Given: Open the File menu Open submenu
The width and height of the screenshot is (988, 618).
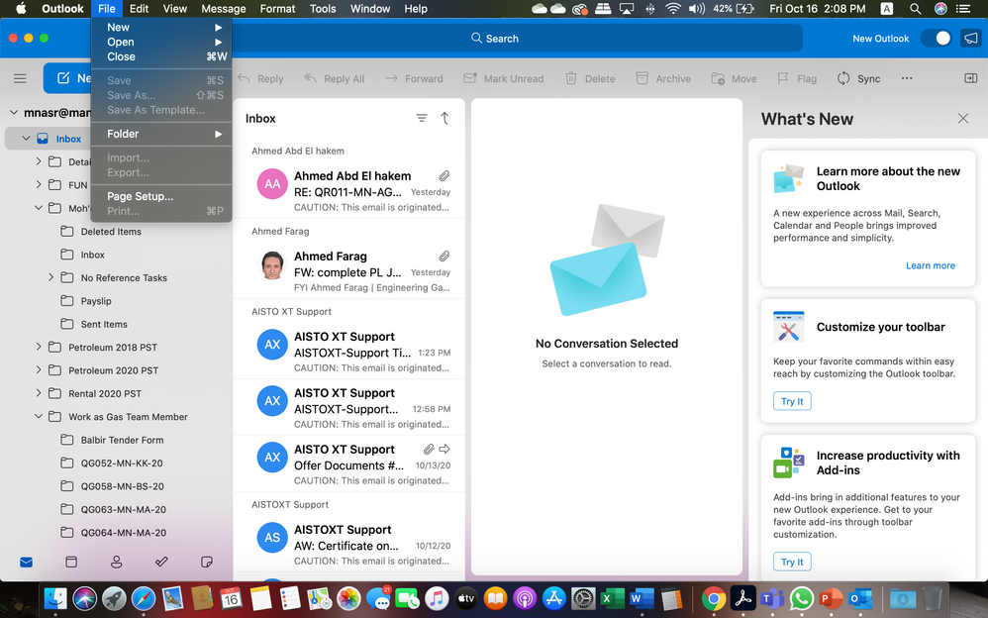Looking at the screenshot, I should coord(161,42).
